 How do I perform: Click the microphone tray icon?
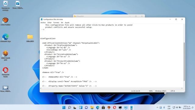(164, 107)
